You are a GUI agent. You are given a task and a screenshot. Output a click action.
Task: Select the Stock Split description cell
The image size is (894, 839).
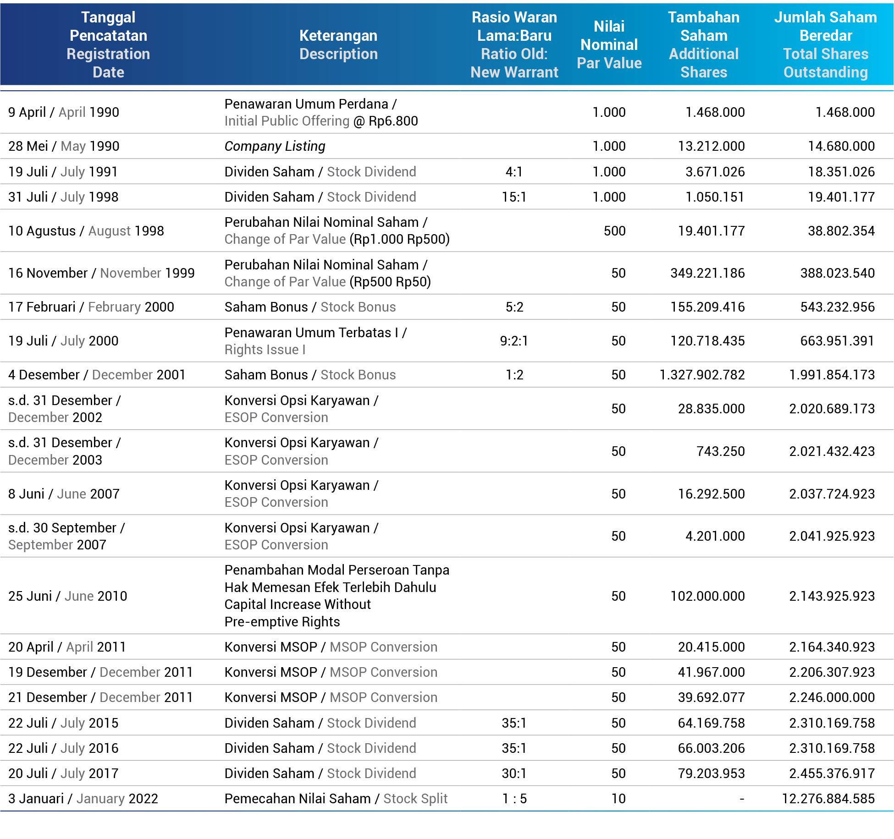(x=336, y=799)
